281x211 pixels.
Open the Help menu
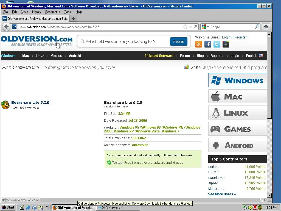(79, 12)
